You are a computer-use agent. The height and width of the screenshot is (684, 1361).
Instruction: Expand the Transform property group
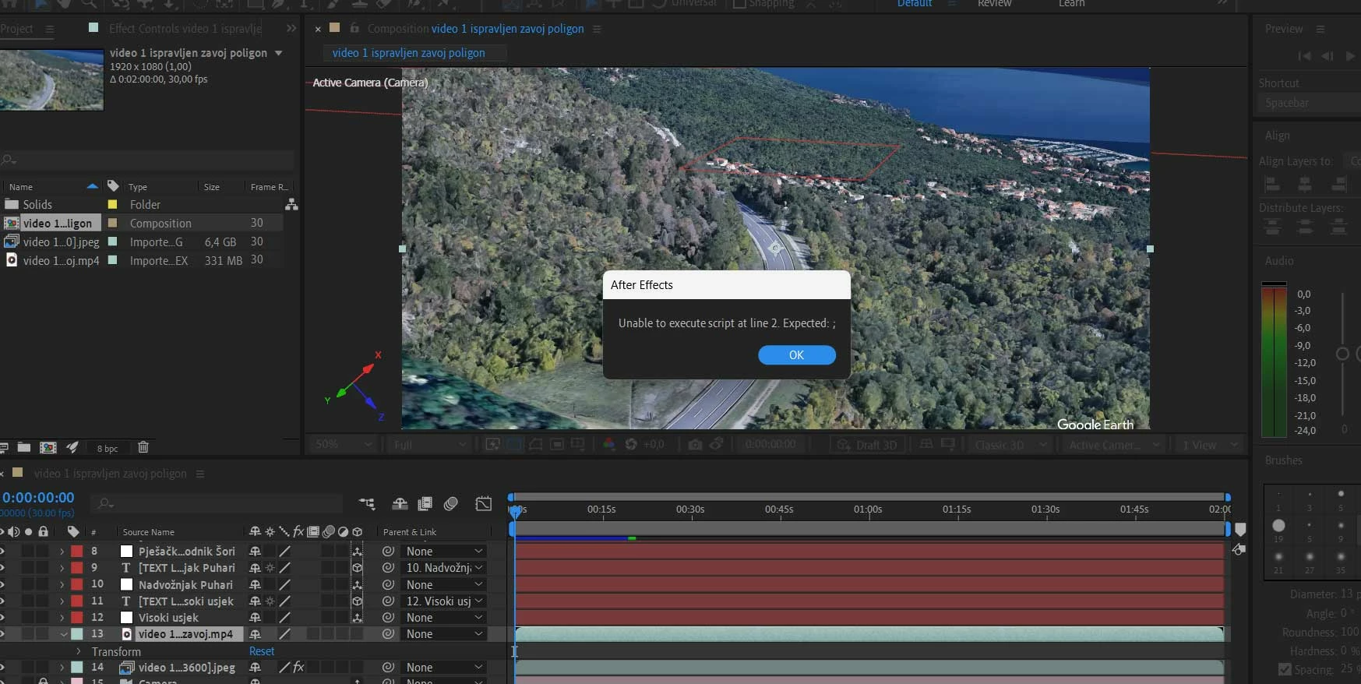pos(78,651)
